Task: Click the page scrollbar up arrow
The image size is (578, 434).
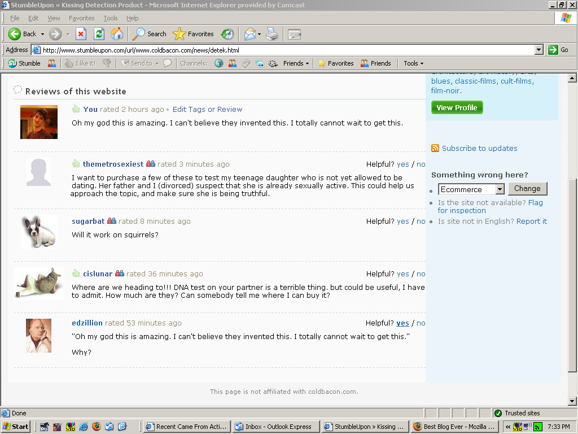Action: pos(572,78)
